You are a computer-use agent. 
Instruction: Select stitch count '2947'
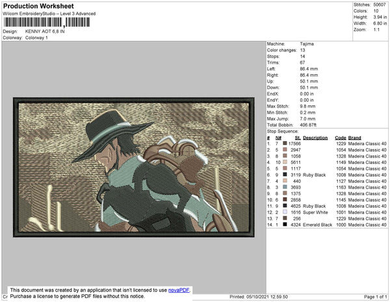pos(296,150)
